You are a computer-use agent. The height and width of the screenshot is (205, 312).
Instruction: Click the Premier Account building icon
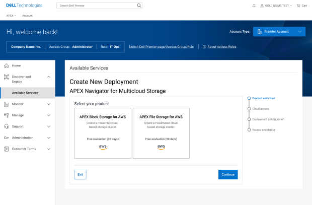[260, 32]
